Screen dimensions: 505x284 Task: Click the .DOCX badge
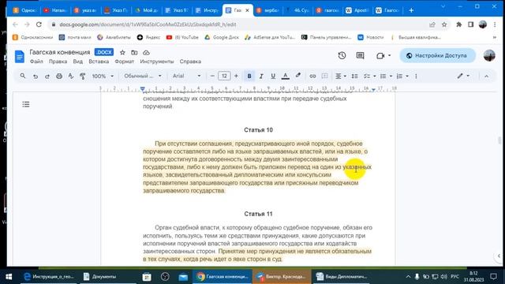pos(104,52)
